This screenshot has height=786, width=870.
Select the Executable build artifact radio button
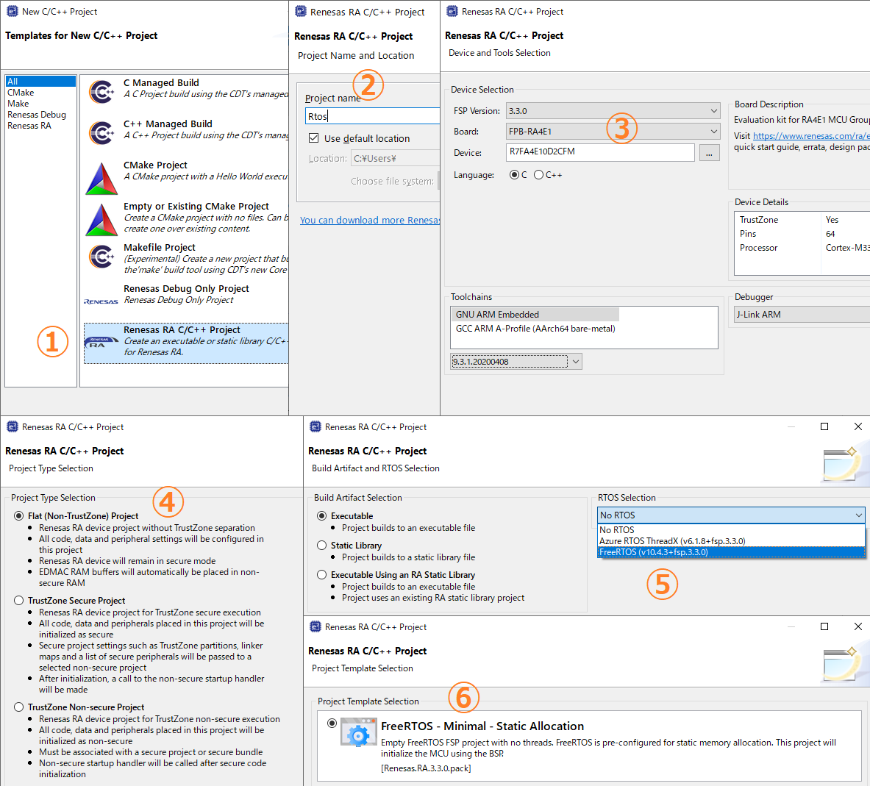pyautogui.click(x=322, y=516)
